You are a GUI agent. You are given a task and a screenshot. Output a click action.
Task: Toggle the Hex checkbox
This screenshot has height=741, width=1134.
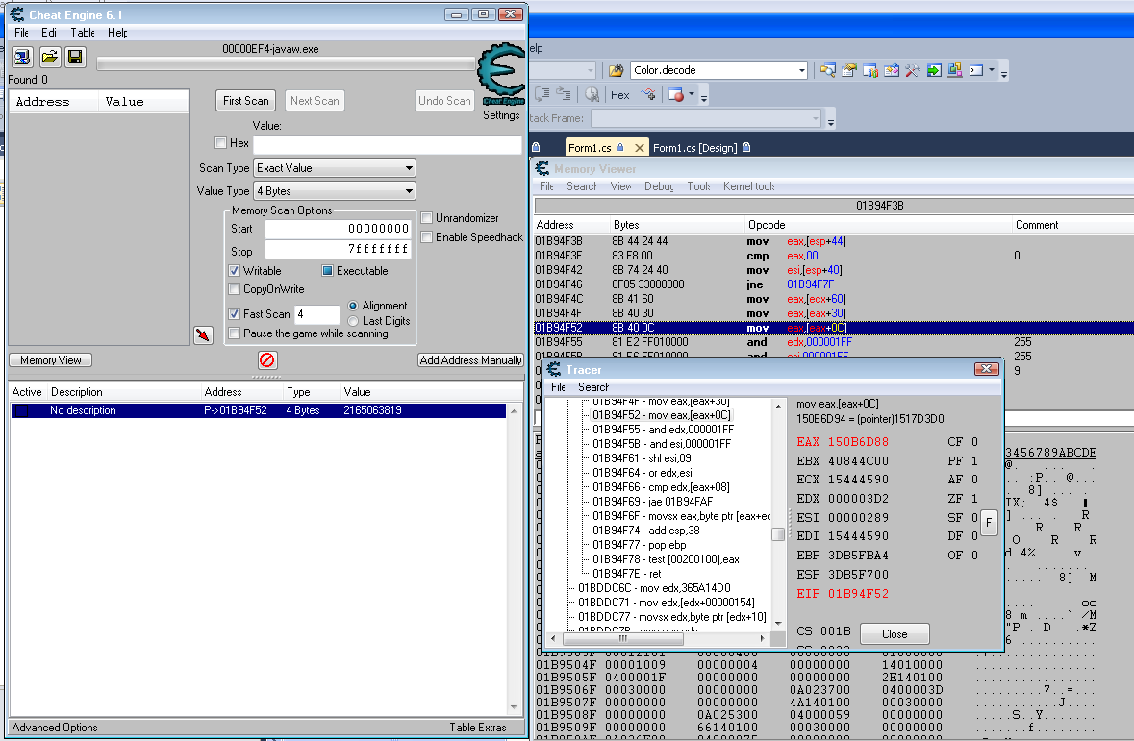[221, 143]
